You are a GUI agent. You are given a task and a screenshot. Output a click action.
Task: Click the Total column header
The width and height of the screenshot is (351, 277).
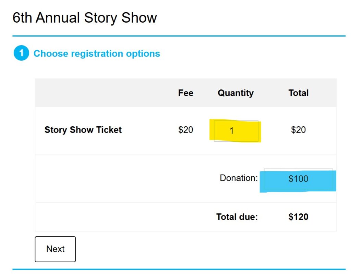[x=298, y=93]
